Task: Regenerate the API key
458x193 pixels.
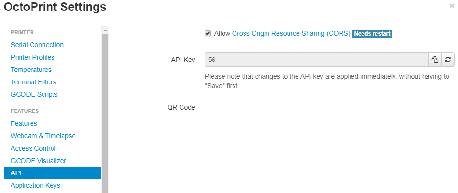Action: pos(448,60)
